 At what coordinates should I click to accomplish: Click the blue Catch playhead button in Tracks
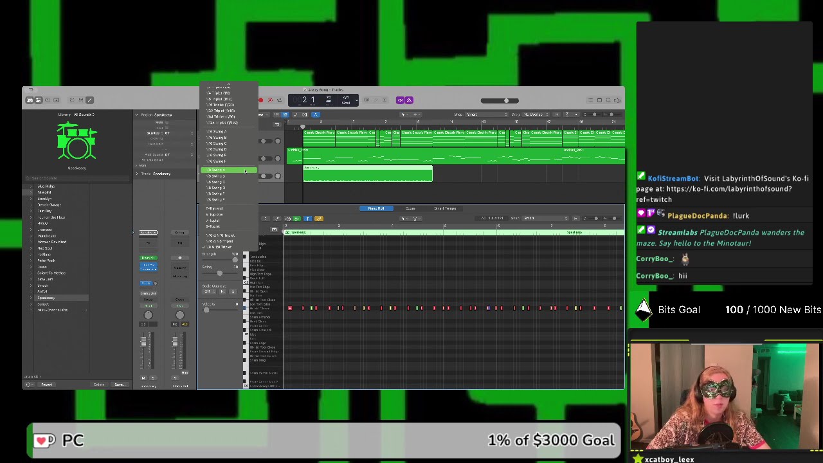(x=316, y=114)
